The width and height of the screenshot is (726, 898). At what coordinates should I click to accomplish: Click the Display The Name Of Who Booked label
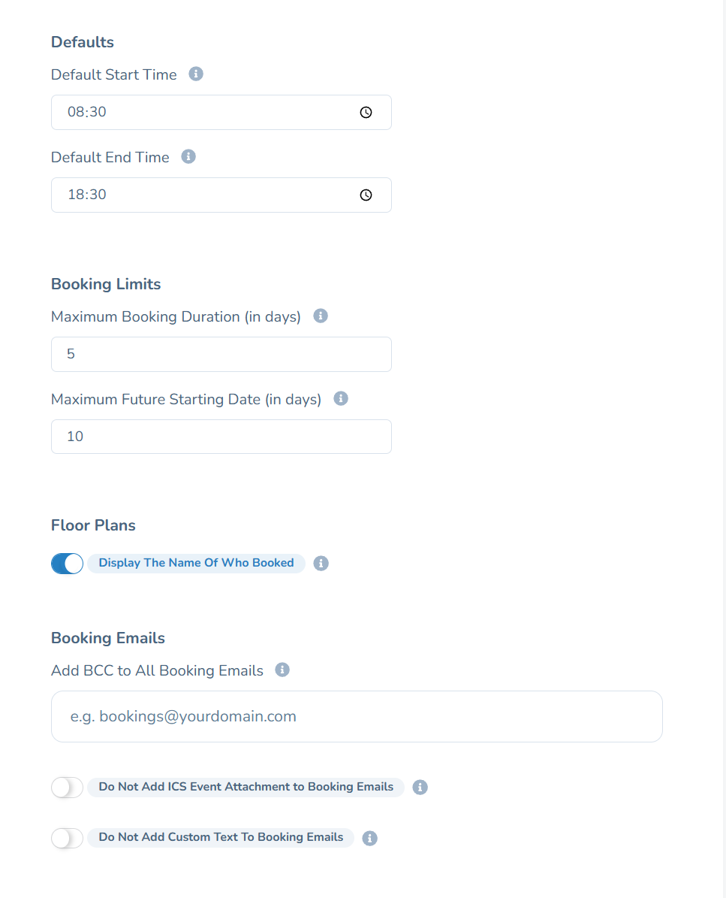pos(196,563)
